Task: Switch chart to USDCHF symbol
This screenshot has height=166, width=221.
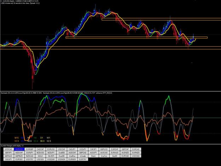Action: point(62,149)
